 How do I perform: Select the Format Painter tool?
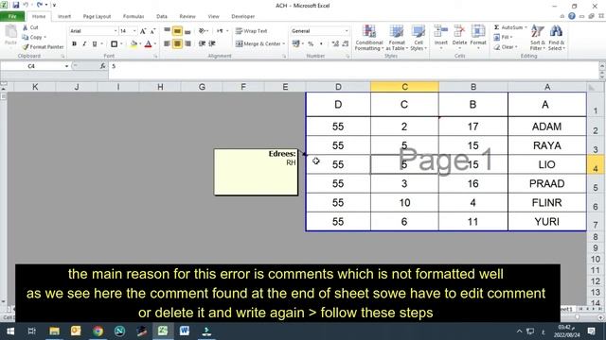[43, 46]
